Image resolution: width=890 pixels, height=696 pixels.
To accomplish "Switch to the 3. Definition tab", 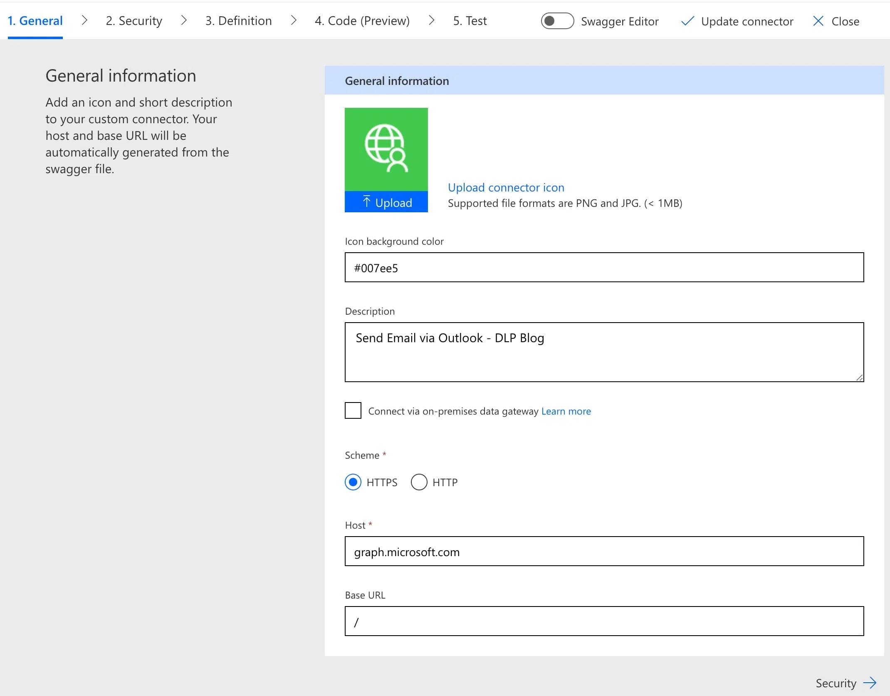I will click(x=238, y=21).
